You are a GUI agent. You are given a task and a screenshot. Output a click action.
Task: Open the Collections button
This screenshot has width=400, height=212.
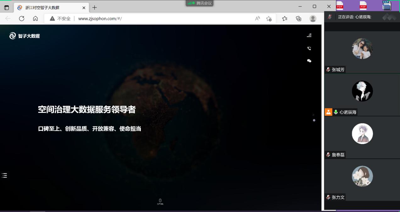298,18
